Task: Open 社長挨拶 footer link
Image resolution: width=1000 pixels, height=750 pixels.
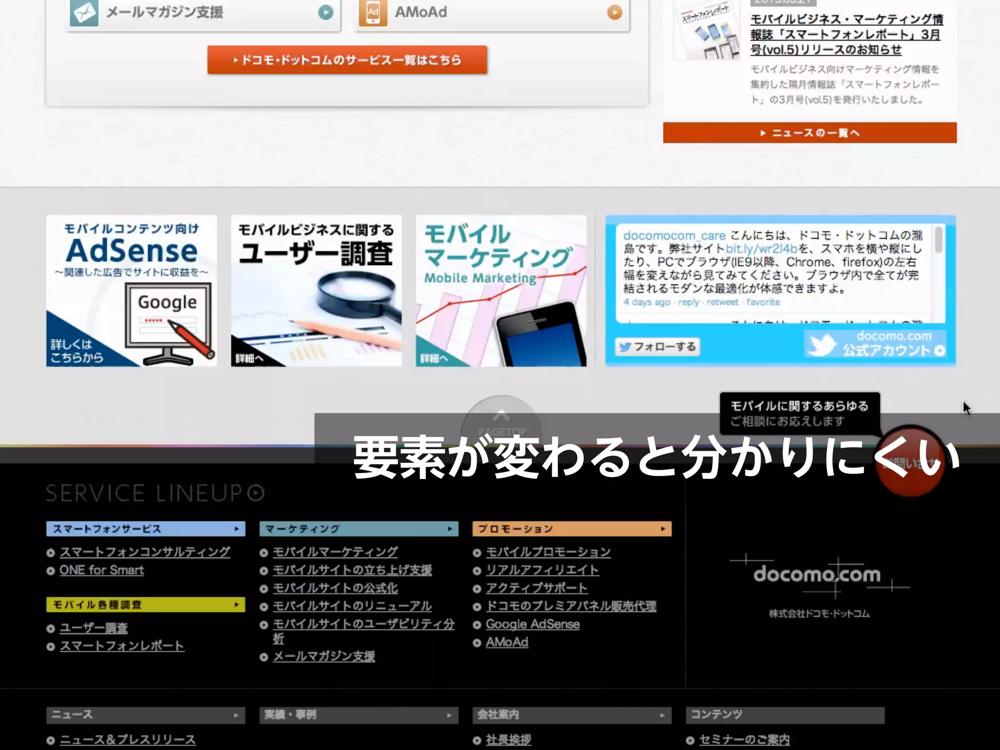Action: (x=508, y=740)
